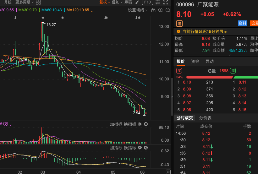This screenshot has width=258, height=174.
Task: Click the blue 资料 button
Action: (243, 23)
